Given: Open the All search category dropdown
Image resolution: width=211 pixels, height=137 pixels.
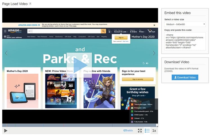Looking at the screenshot, I should (30, 31).
